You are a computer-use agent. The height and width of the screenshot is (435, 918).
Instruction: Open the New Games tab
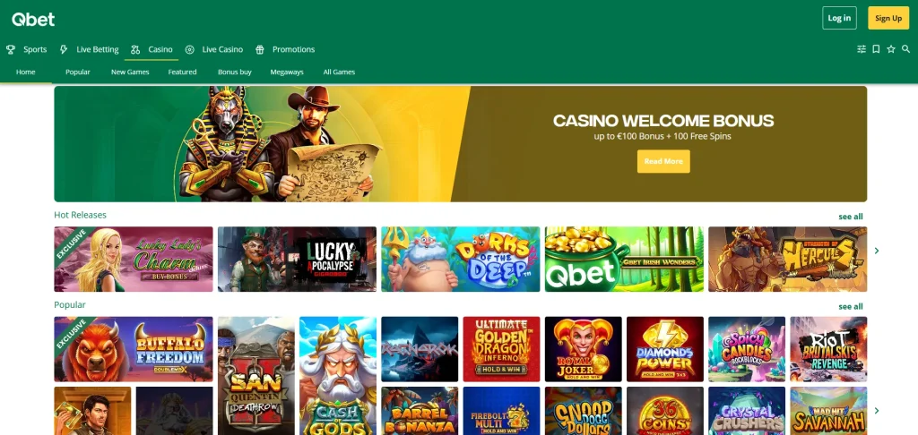(130, 72)
